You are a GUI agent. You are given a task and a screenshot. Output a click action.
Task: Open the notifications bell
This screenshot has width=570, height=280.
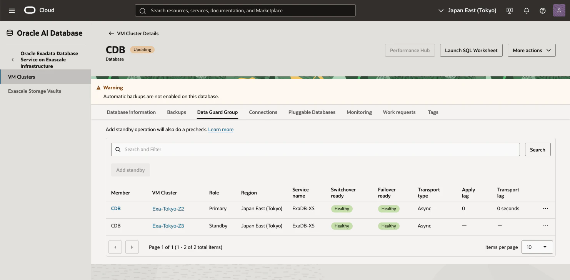click(527, 11)
